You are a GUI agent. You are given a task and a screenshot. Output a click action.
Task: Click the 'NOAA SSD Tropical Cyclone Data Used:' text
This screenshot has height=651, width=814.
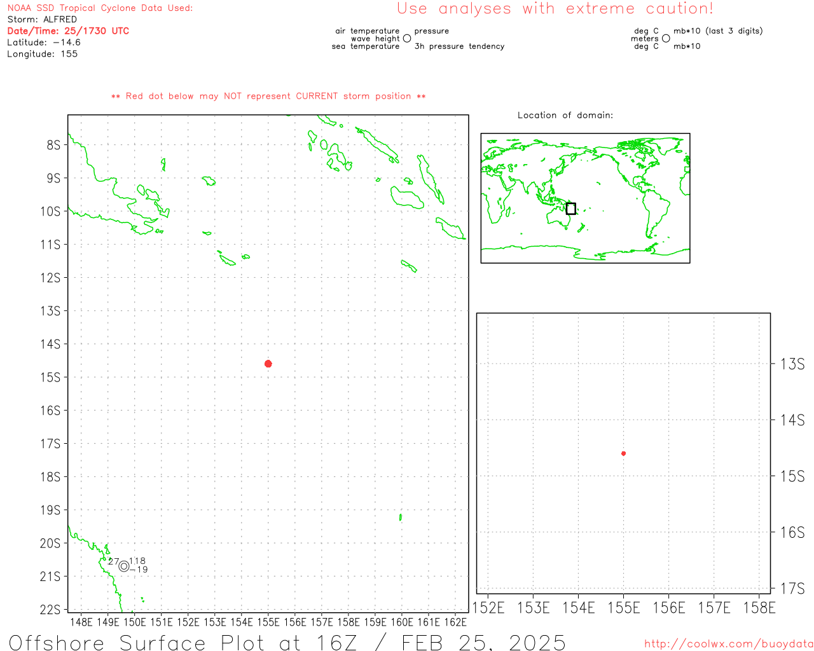(100, 8)
